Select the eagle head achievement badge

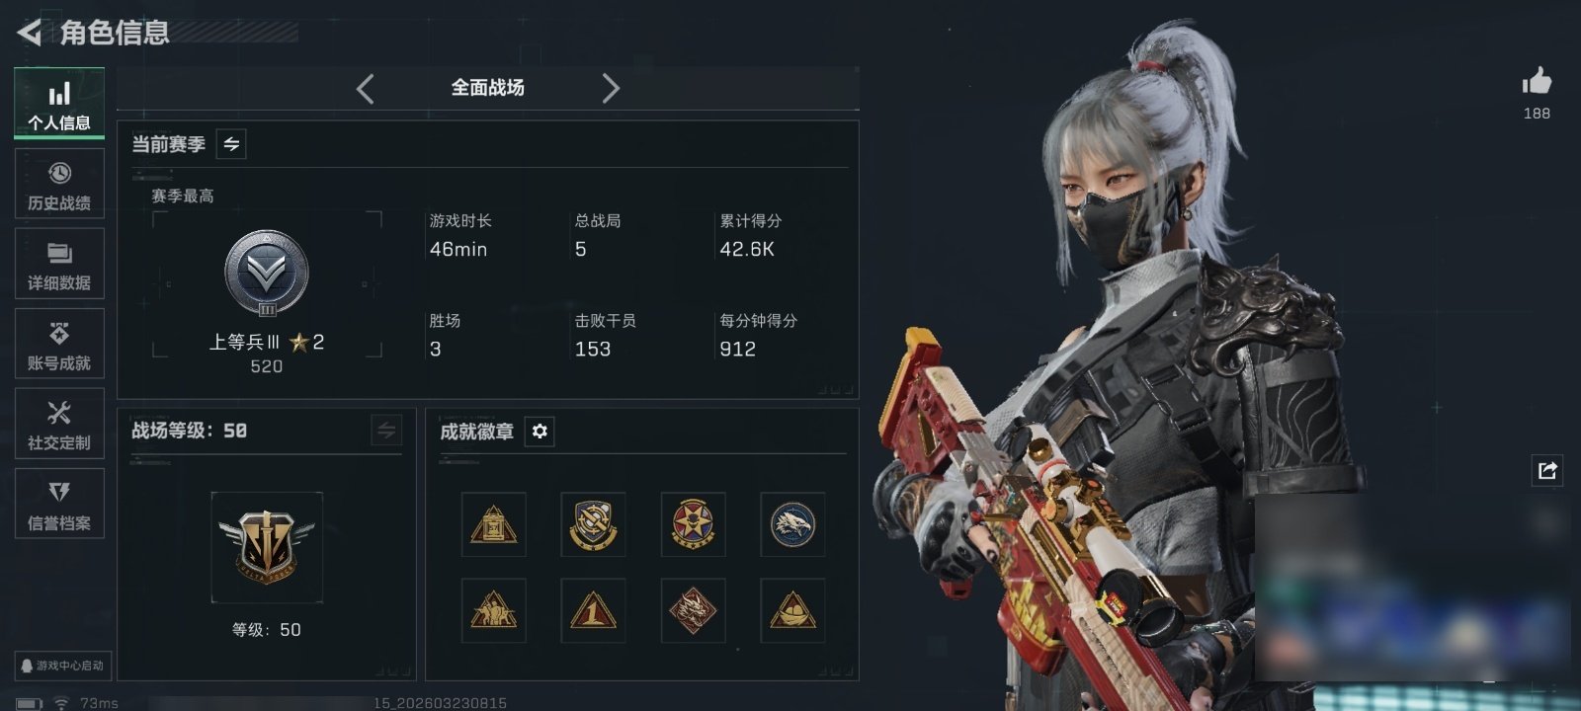click(x=792, y=524)
